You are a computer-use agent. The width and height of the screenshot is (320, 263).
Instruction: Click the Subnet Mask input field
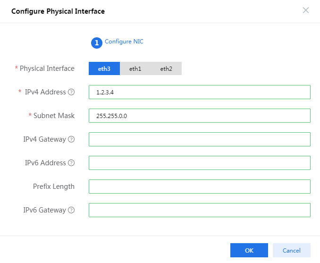pos(199,116)
